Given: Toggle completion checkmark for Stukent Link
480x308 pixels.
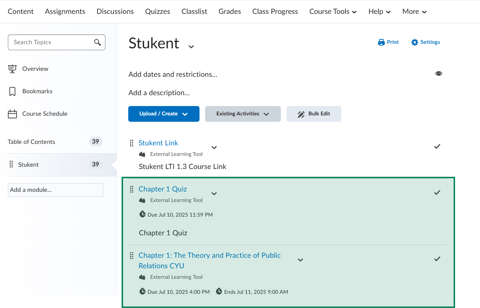Looking at the screenshot, I should (437, 147).
